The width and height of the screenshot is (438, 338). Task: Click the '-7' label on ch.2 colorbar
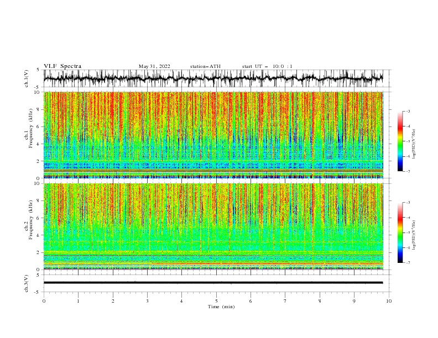408,263
